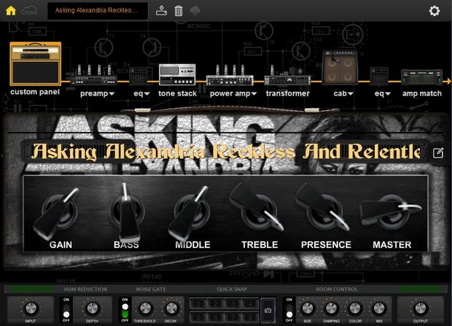Click the MASTER knob
Image resolution: width=452 pixels, height=326 pixels.
(x=390, y=211)
